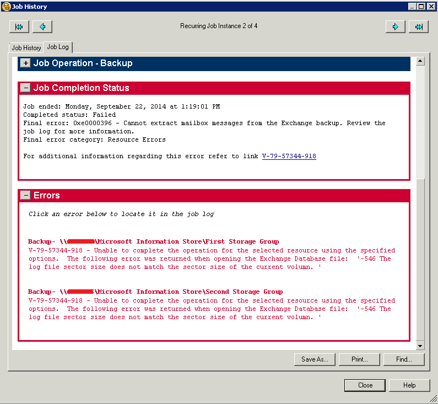Go to previous job instance
The width and height of the screenshot is (438, 404).
(x=42, y=27)
